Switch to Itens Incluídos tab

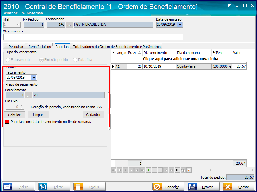tap(39, 47)
